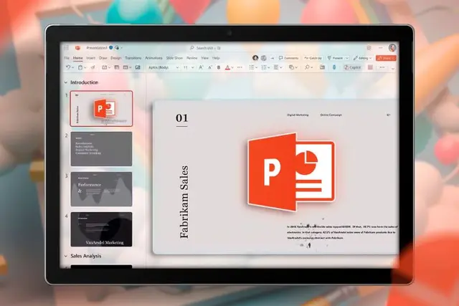The width and height of the screenshot is (459, 306).
Task: Switch to the Draw tab
Action: coord(103,58)
